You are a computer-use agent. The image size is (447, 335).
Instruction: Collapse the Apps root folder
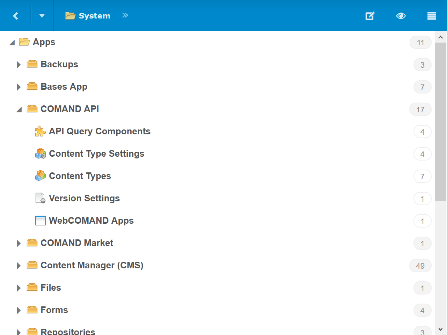(x=12, y=42)
